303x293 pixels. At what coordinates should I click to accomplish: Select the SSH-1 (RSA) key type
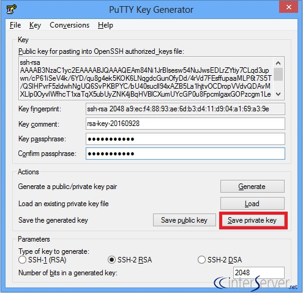pyautogui.click(x=42, y=260)
